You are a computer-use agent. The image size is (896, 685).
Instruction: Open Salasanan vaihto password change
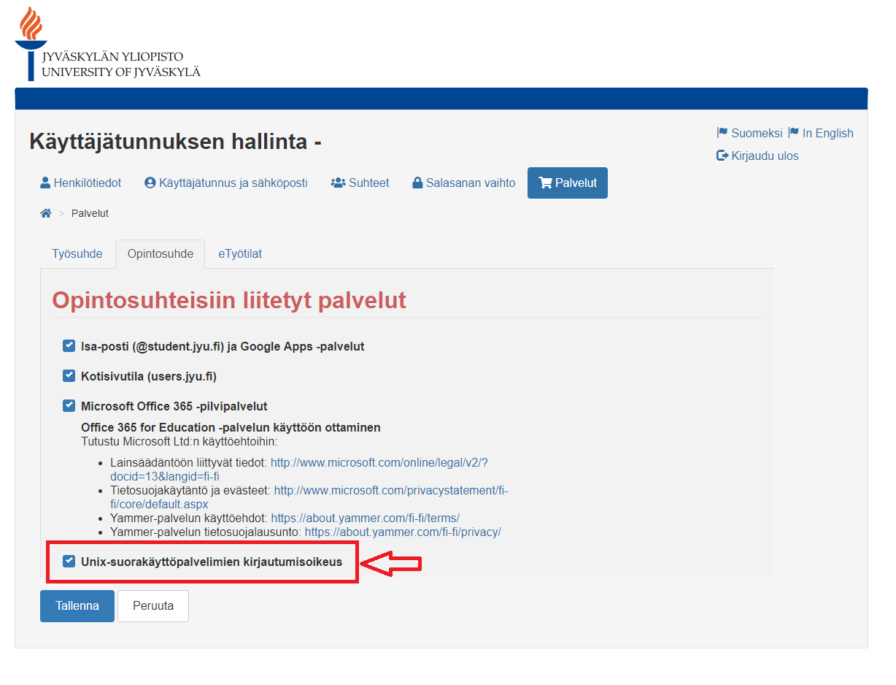[464, 183]
